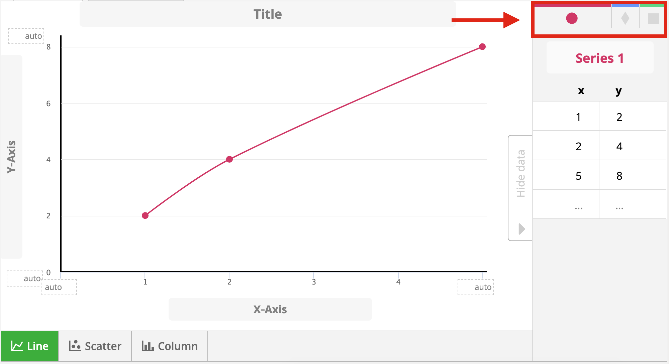Rename Series 1 label
Screen dimensions: 669x364
600,58
